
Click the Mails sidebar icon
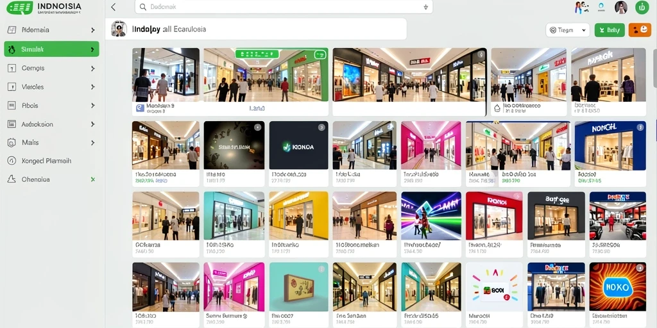point(12,143)
